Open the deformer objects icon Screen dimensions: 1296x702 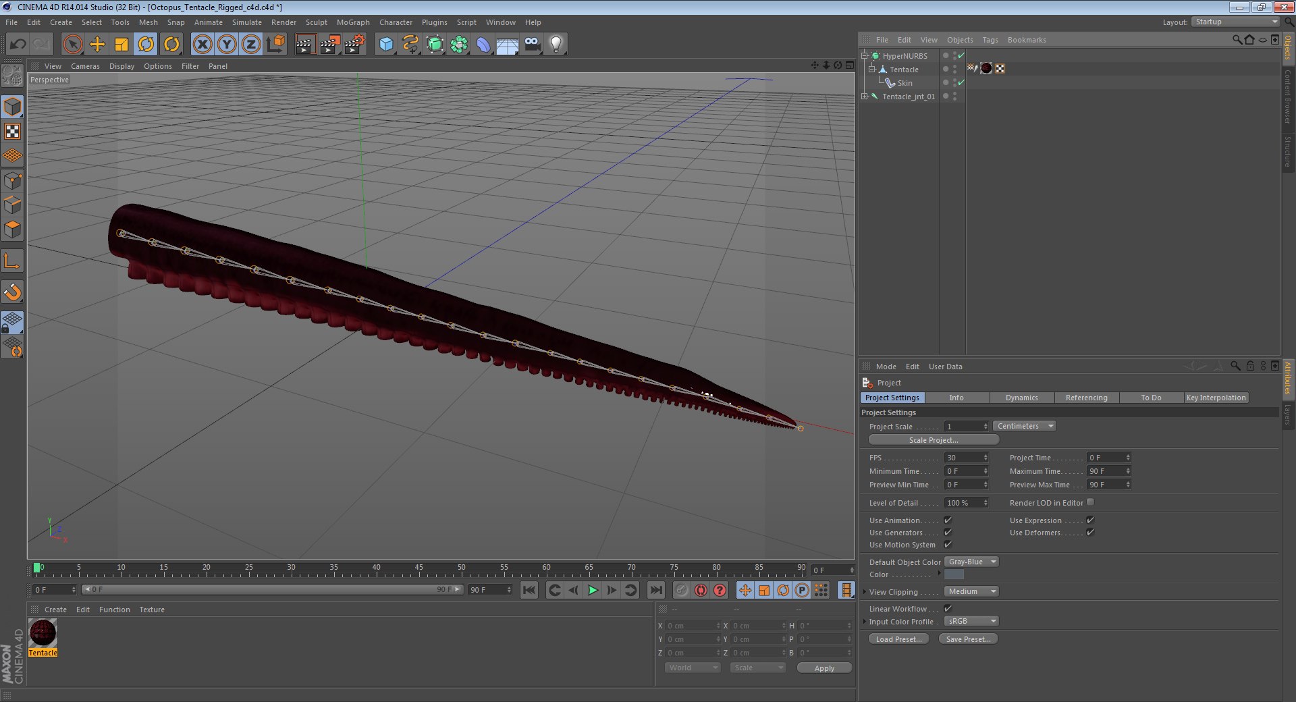pos(484,45)
